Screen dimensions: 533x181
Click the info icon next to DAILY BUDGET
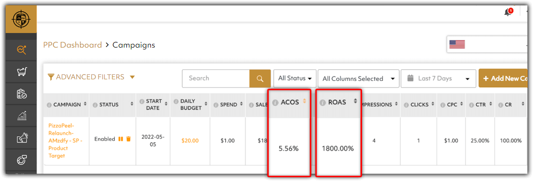tap(176, 102)
